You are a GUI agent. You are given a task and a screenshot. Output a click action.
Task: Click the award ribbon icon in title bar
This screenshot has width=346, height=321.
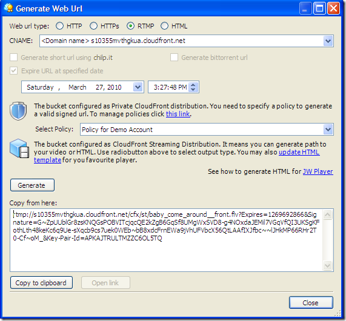point(9,8)
